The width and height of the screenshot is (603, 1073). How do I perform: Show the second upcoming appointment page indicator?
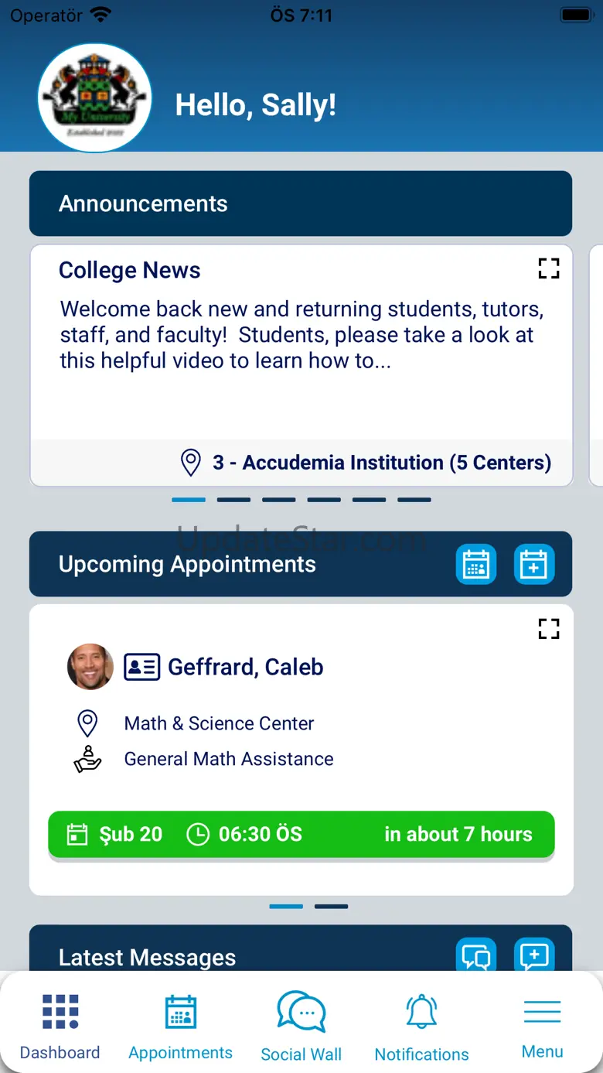pyautogui.click(x=331, y=906)
